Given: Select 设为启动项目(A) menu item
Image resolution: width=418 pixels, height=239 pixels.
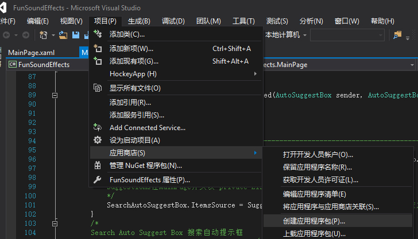Looking at the screenshot, I should click(176, 140).
